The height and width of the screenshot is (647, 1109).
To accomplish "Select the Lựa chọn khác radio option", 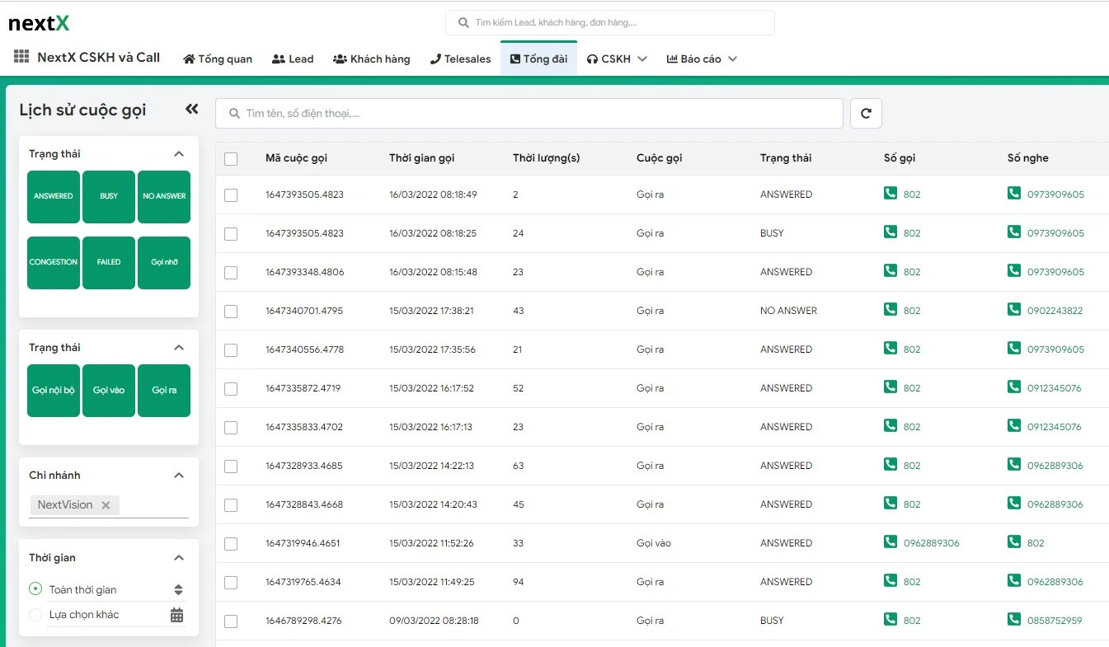I will point(35,615).
